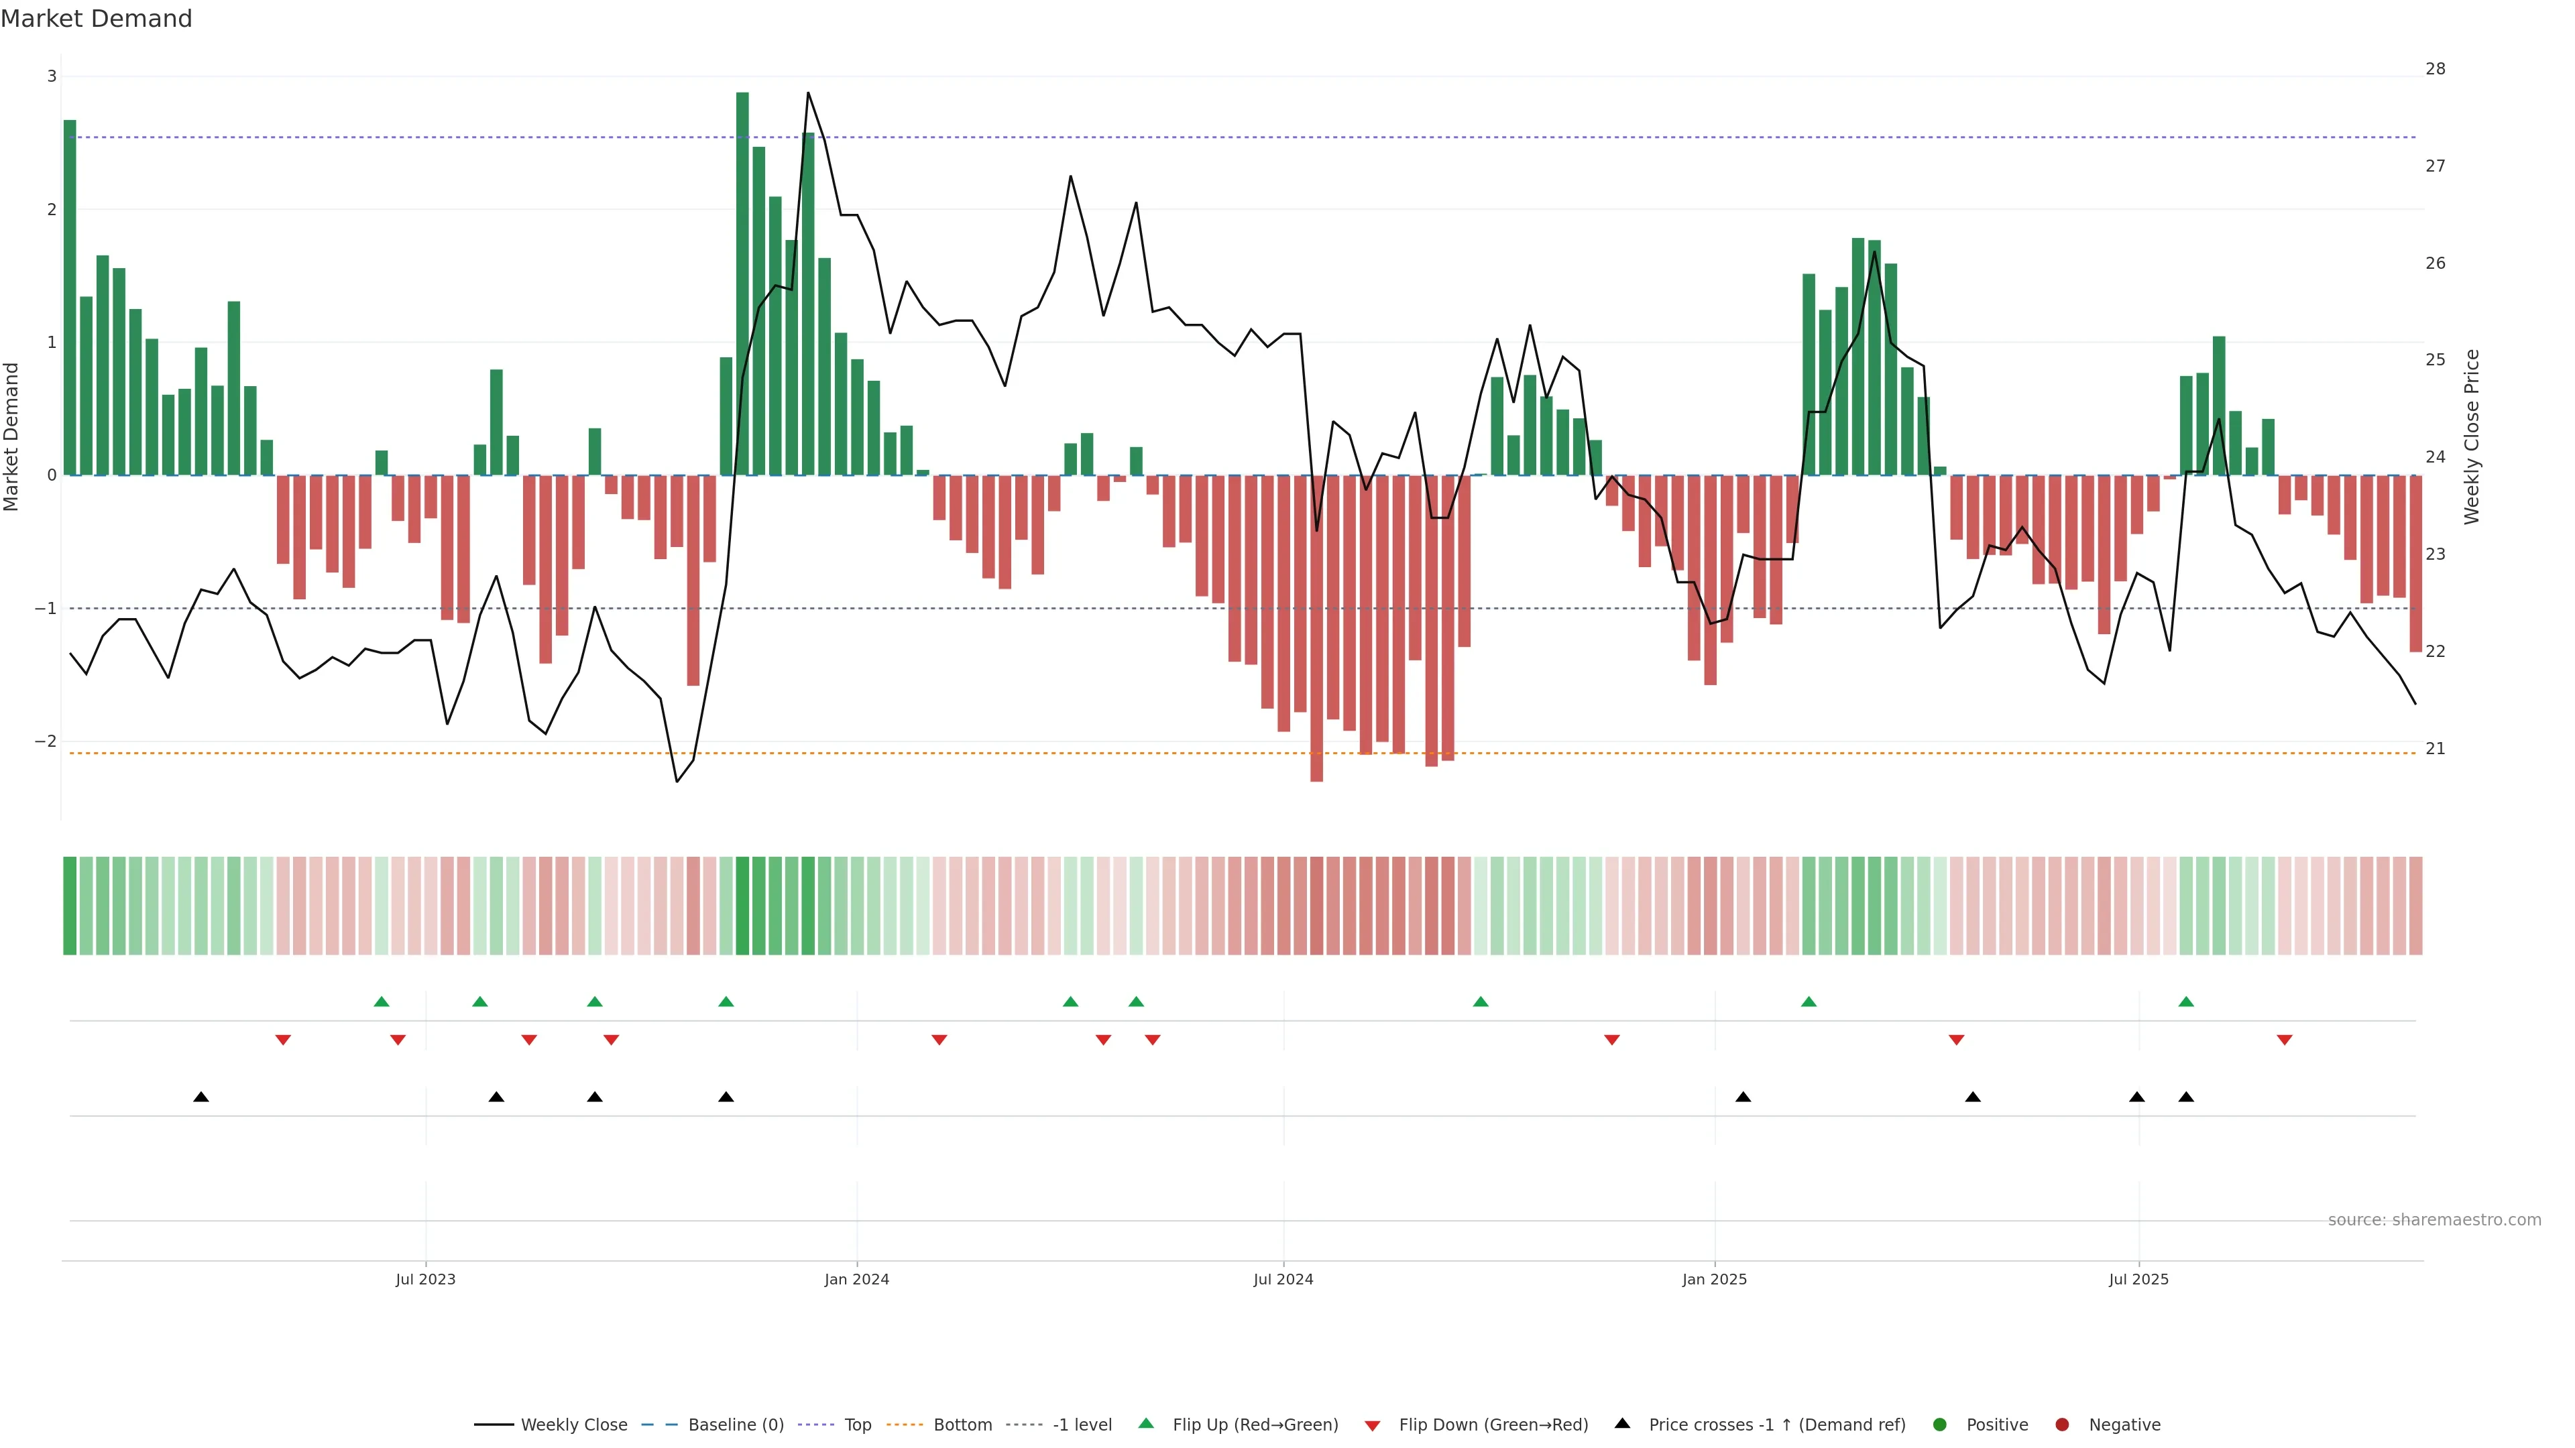Click the darkest green heatmap strip cell

[x=743, y=906]
